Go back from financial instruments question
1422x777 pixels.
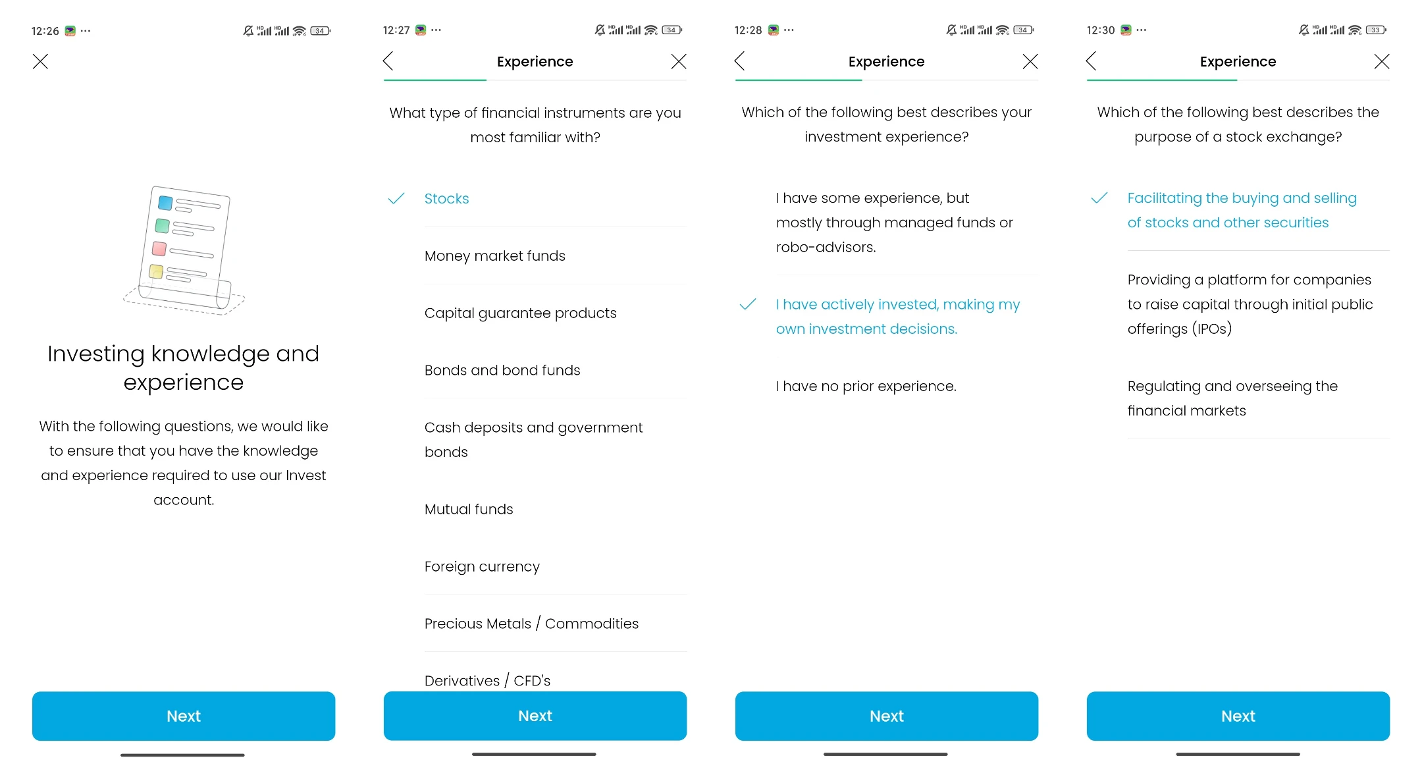coord(388,61)
